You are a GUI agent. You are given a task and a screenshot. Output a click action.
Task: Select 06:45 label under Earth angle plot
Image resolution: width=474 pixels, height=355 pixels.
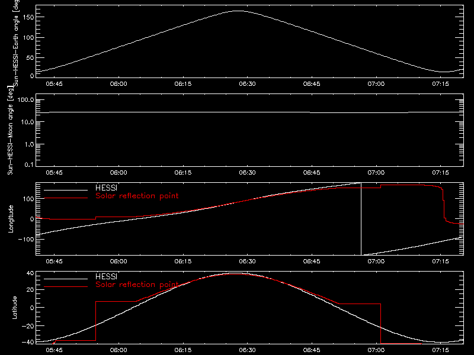click(312, 84)
